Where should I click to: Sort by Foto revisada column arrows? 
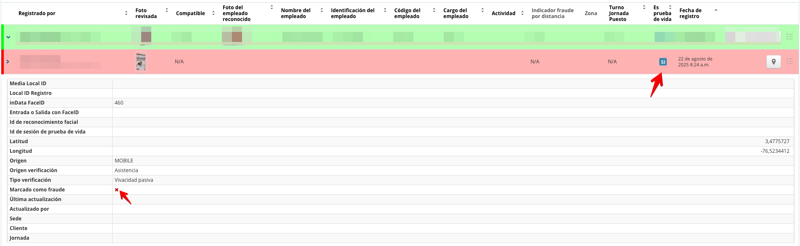pos(167,10)
